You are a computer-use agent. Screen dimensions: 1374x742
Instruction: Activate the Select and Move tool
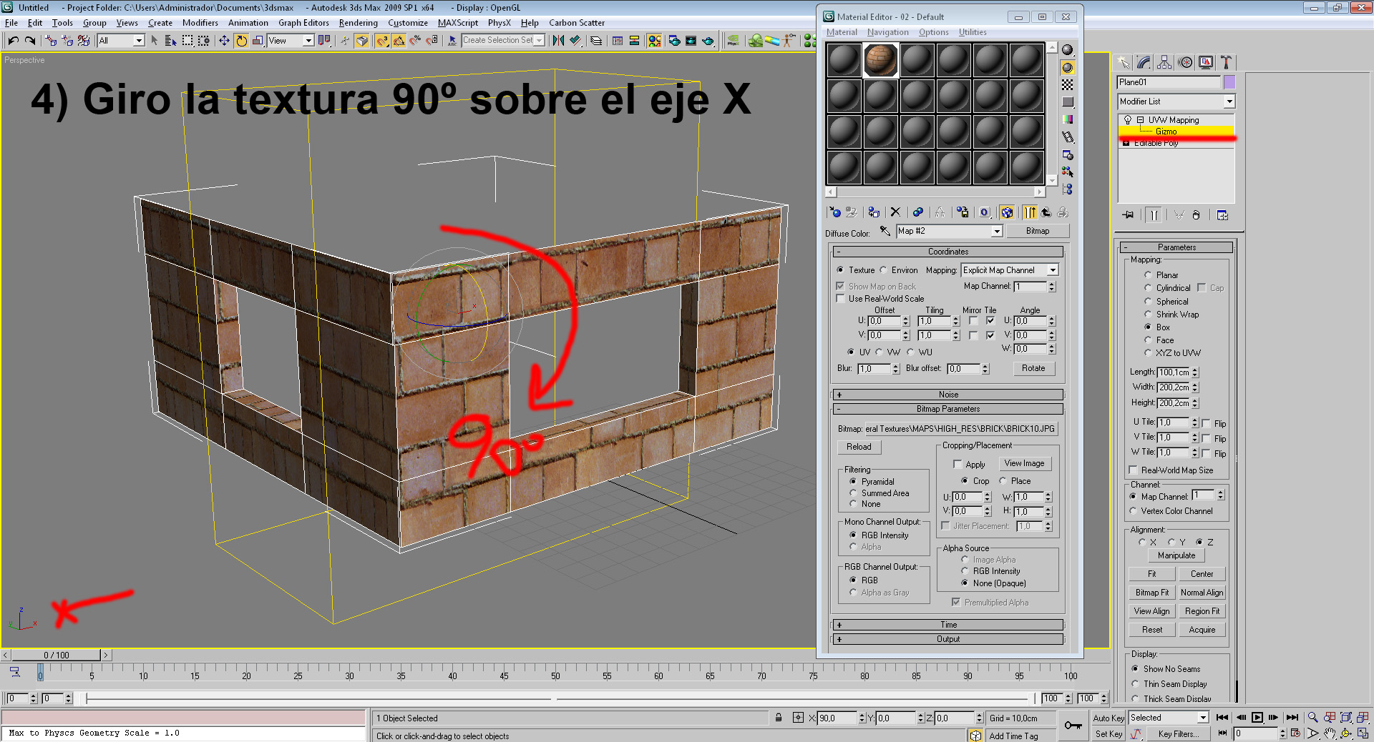[224, 41]
